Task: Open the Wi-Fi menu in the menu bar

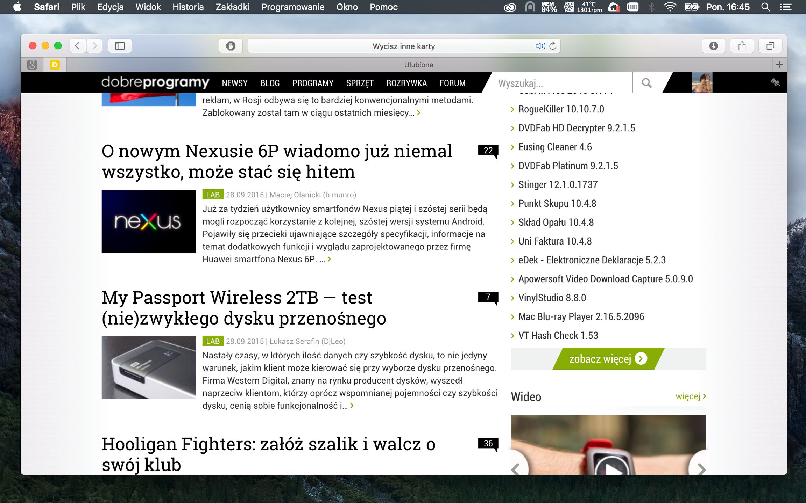Action: click(671, 7)
